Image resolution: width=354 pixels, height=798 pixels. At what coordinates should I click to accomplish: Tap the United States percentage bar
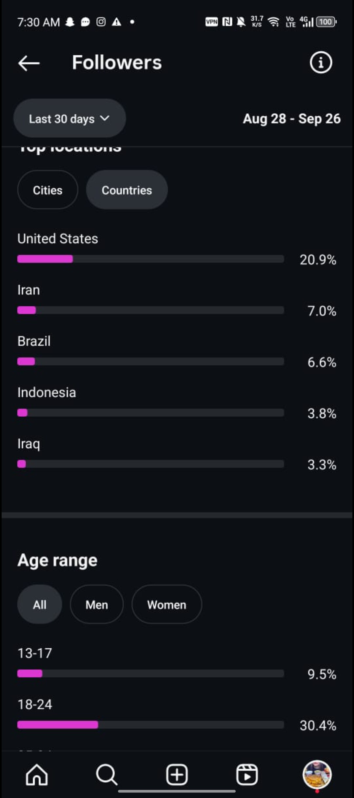pos(150,259)
